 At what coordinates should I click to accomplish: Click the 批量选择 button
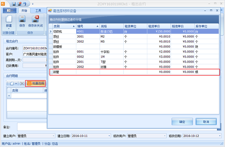pyautogui.click(x=35, y=83)
